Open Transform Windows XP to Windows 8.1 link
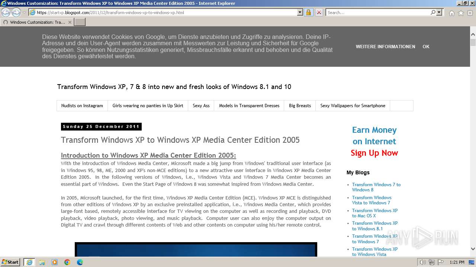This screenshot has width=476, height=267. pyautogui.click(x=375, y=226)
